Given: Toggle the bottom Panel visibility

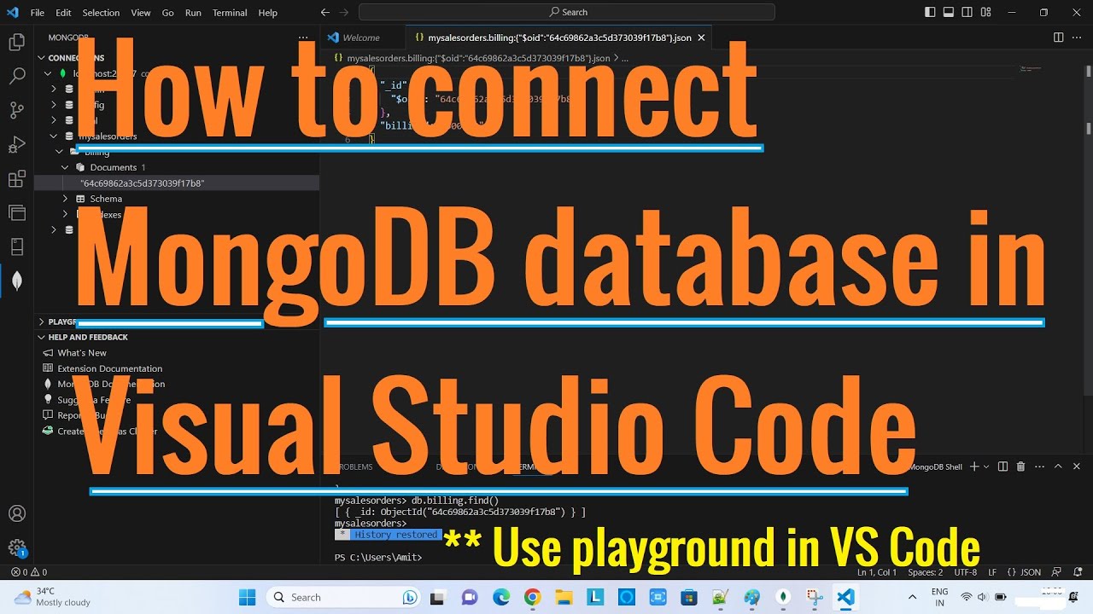Looking at the screenshot, I should pos(948,13).
